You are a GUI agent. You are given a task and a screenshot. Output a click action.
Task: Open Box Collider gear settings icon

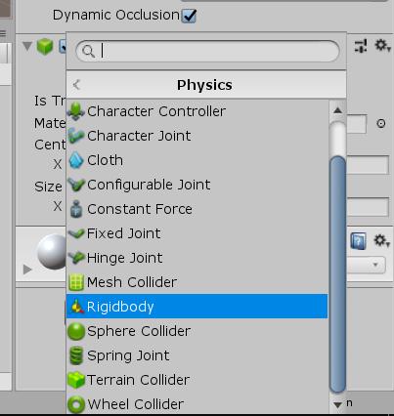tap(382, 46)
